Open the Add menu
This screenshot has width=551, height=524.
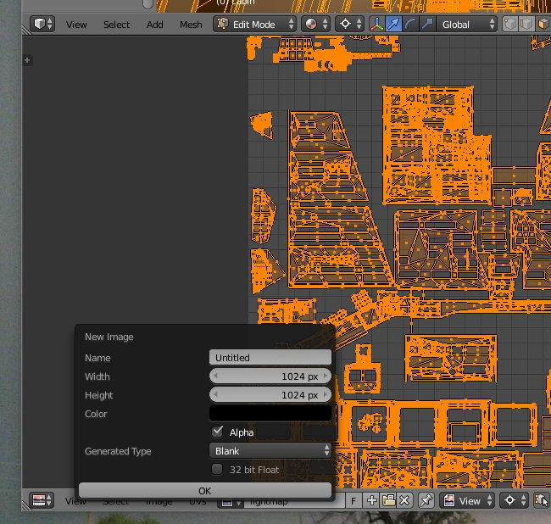[x=154, y=25]
